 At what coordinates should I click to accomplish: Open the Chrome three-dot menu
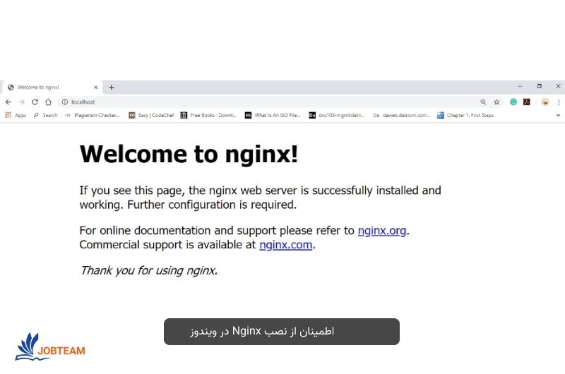(x=559, y=102)
